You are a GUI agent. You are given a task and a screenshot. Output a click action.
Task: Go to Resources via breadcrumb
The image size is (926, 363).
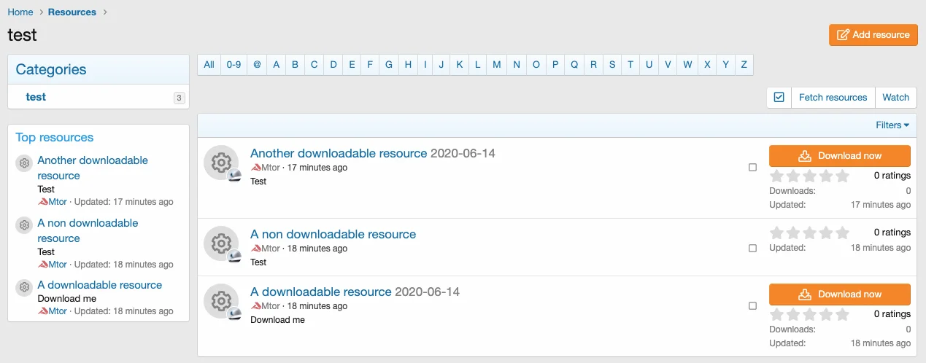[x=72, y=12]
